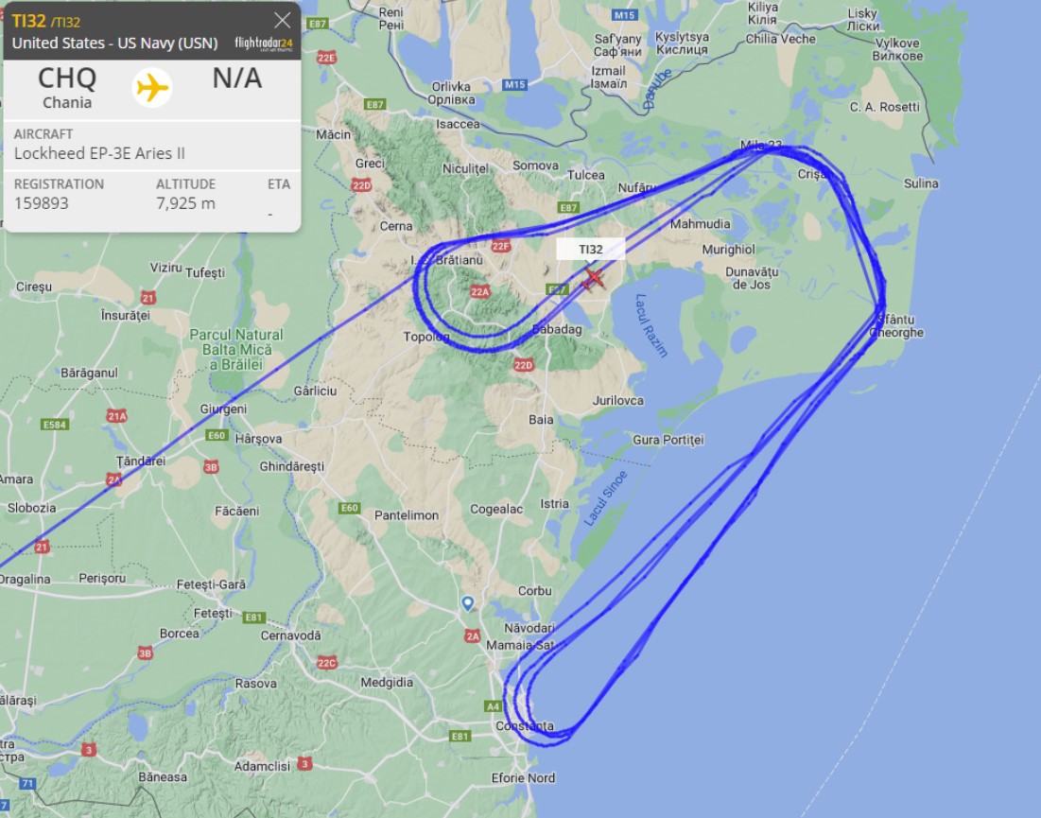Image resolution: width=1041 pixels, height=818 pixels.
Task: Click the 2A road shield near Slobozia
Action: pos(114,479)
